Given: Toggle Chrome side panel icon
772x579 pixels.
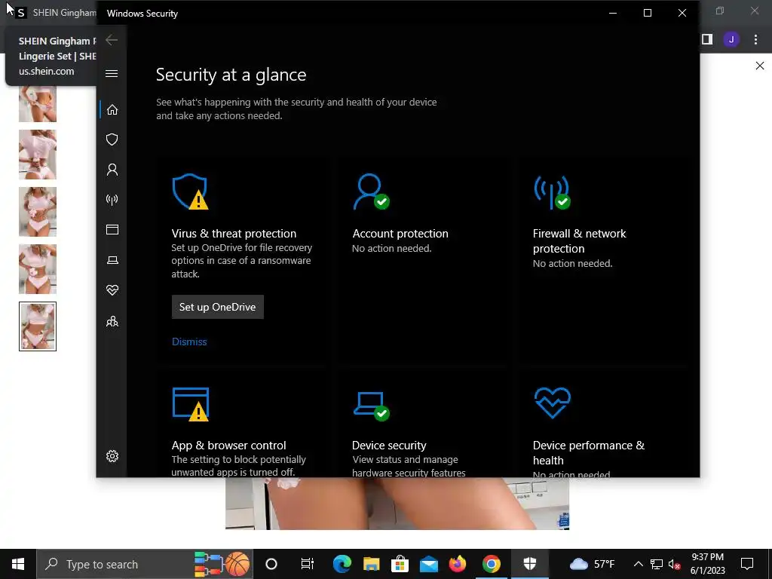Looking at the screenshot, I should pyautogui.click(x=707, y=39).
